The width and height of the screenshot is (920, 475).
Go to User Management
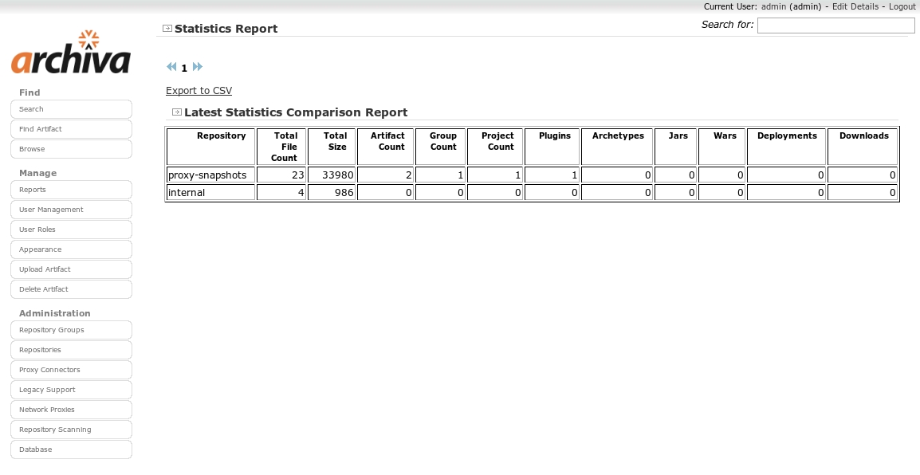click(x=71, y=210)
